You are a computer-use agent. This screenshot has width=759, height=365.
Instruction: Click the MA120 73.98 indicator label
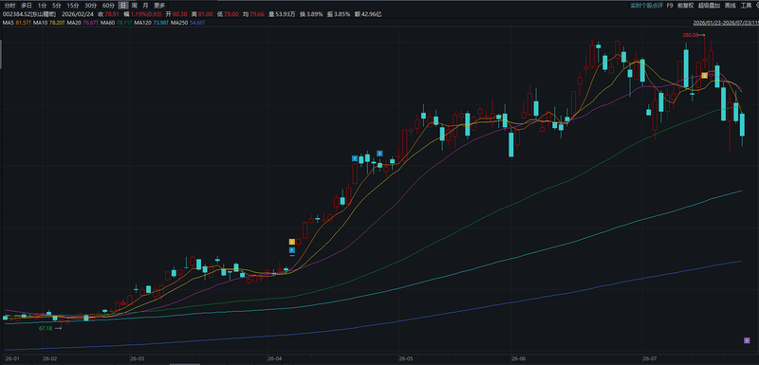[x=152, y=23]
